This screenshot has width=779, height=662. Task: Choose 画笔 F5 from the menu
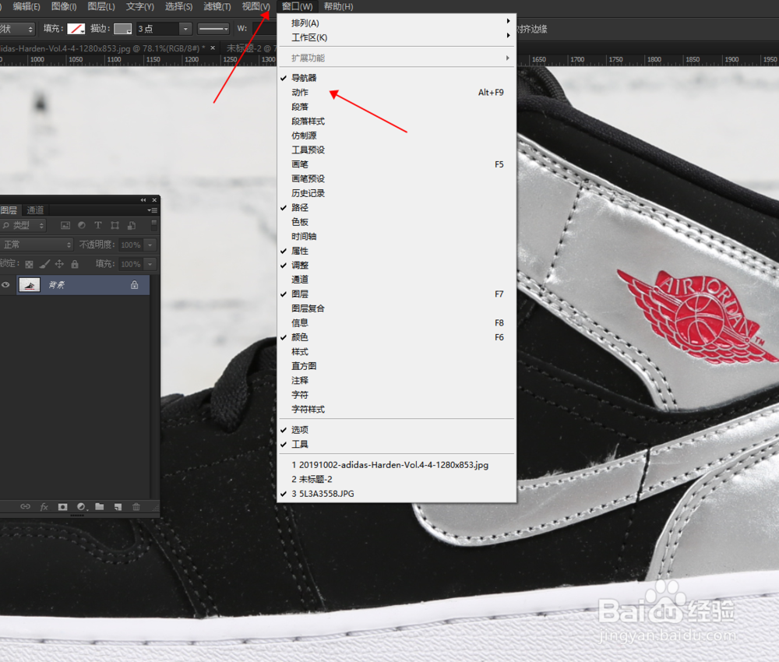pos(397,164)
